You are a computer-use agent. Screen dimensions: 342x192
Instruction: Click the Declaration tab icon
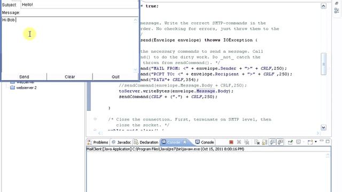tap(136, 142)
